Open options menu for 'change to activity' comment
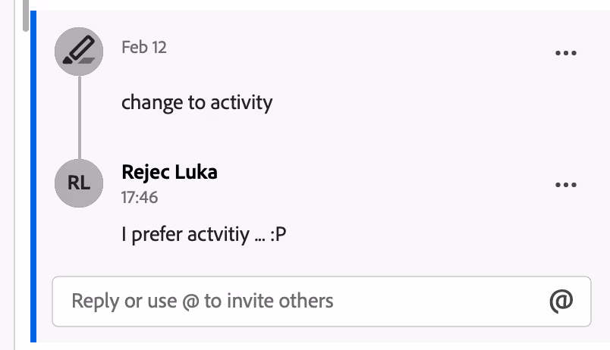The height and width of the screenshot is (350, 610). [566, 53]
